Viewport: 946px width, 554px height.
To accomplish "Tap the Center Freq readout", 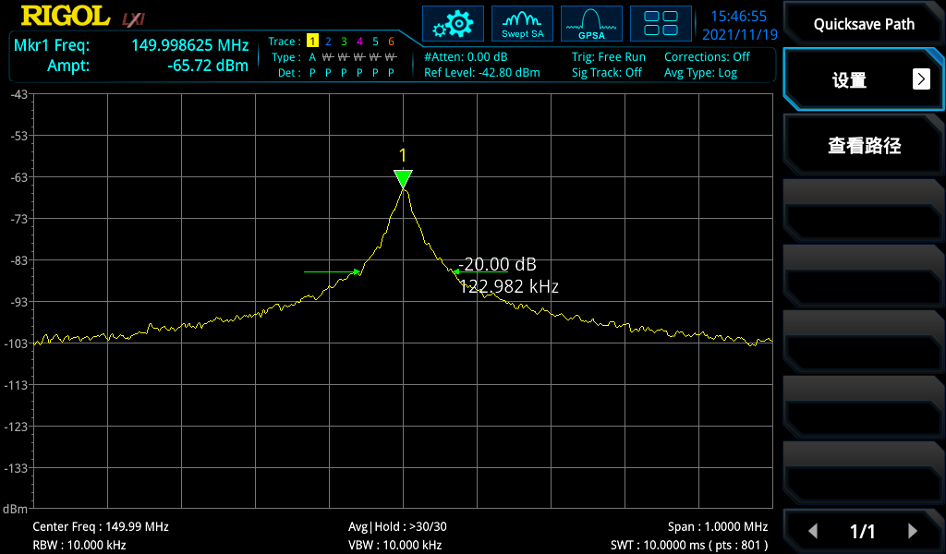I will pos(101,526).
